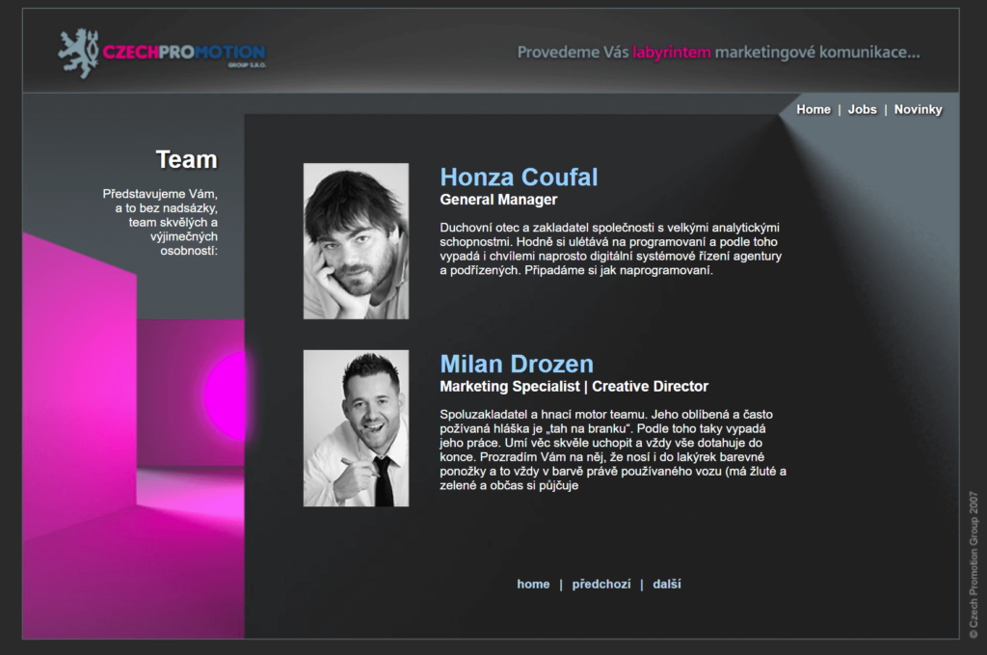Click Milan Drozen's portrait photo
The height and width of the screenshot is (655, 987).
357,428
